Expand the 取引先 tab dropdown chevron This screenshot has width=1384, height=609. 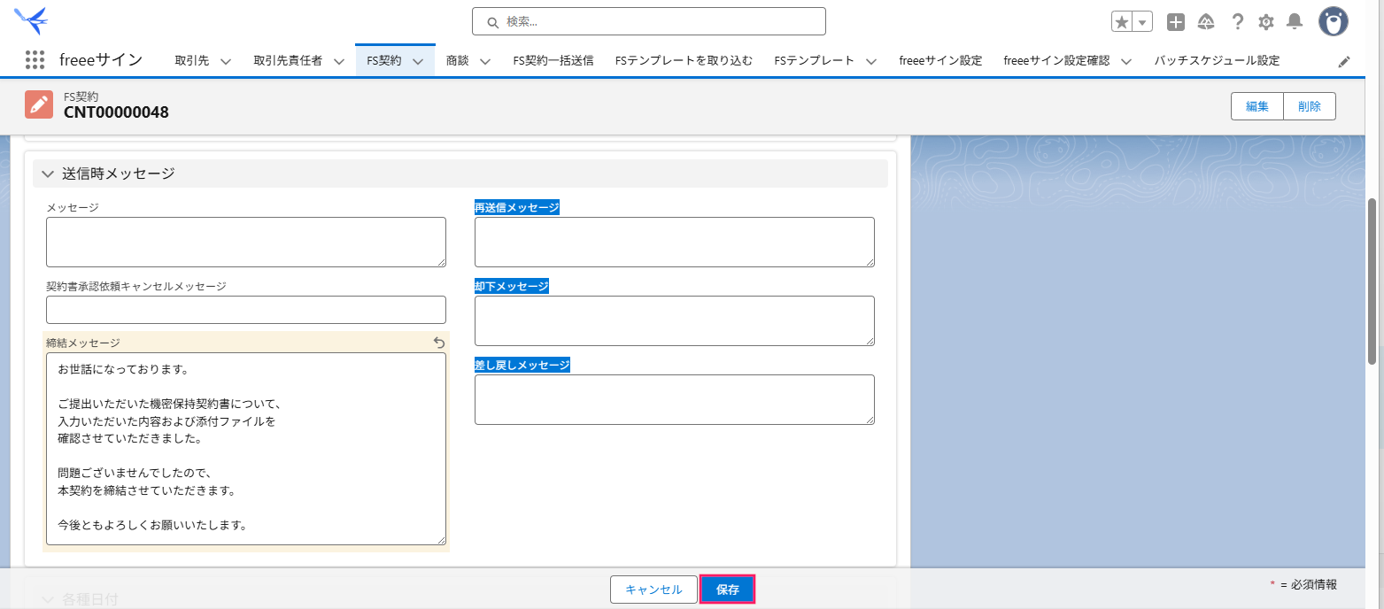pos(225,61)
